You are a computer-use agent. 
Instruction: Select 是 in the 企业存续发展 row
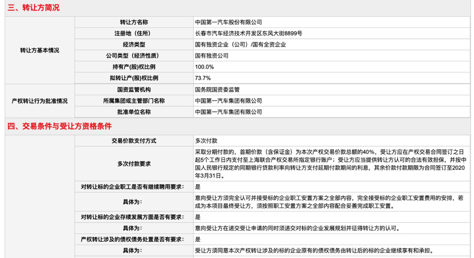click(x=198, y=217)
